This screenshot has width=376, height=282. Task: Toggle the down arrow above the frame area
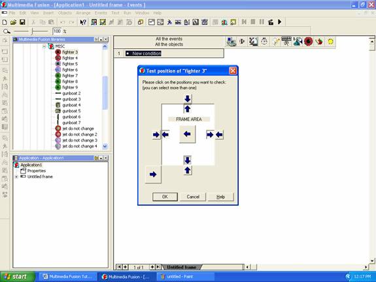click(x=188, y=99)
